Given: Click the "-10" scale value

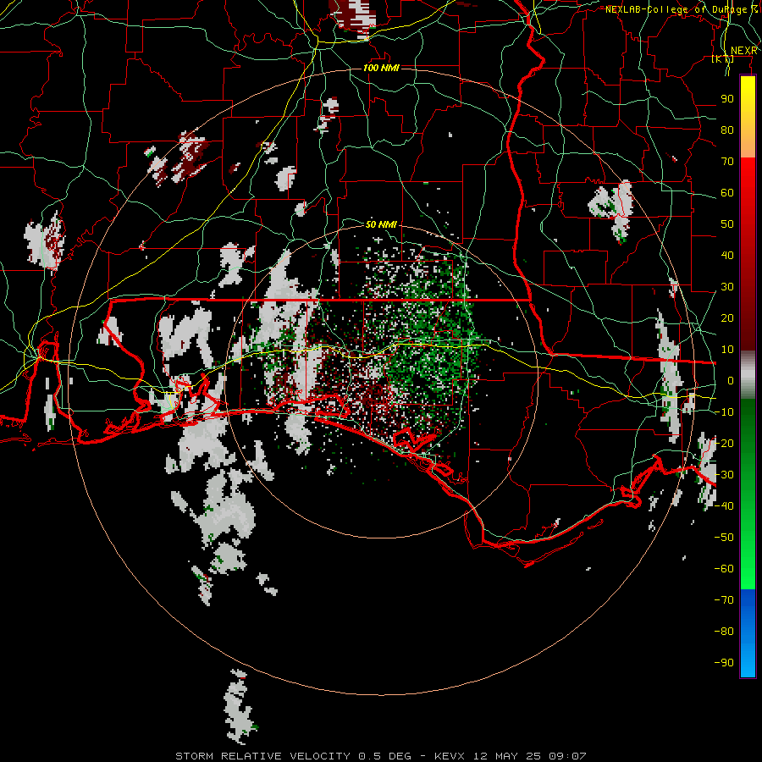Looking at the screenshot, I should click(x=724, y=412).
